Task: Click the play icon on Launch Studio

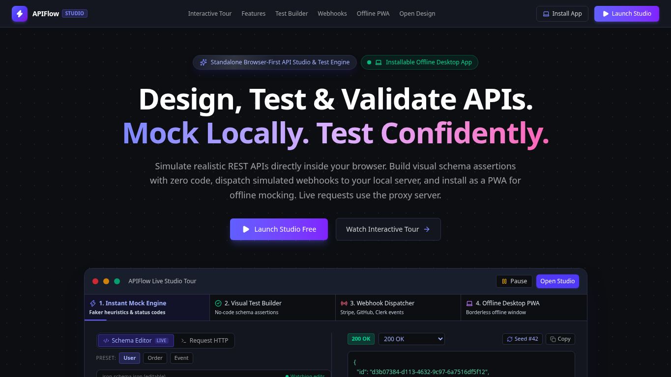Action: 606,14
